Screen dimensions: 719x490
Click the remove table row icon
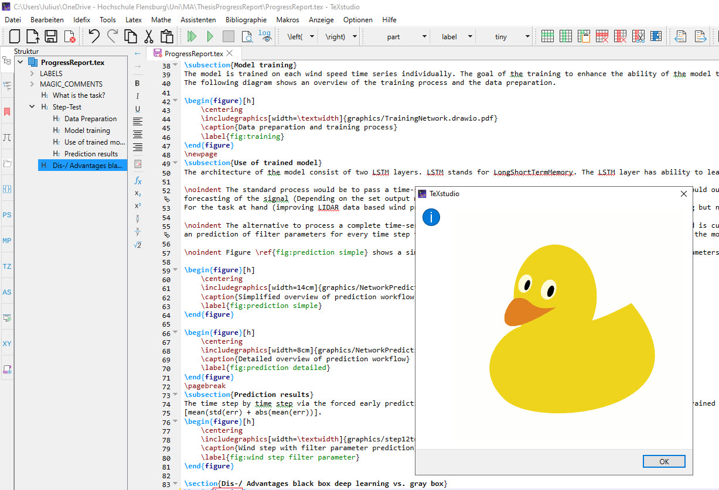point(602,36)
